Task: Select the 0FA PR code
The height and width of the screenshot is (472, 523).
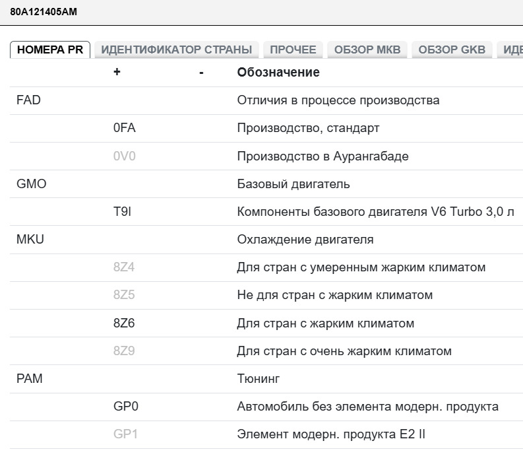Action: click(124, 128)
